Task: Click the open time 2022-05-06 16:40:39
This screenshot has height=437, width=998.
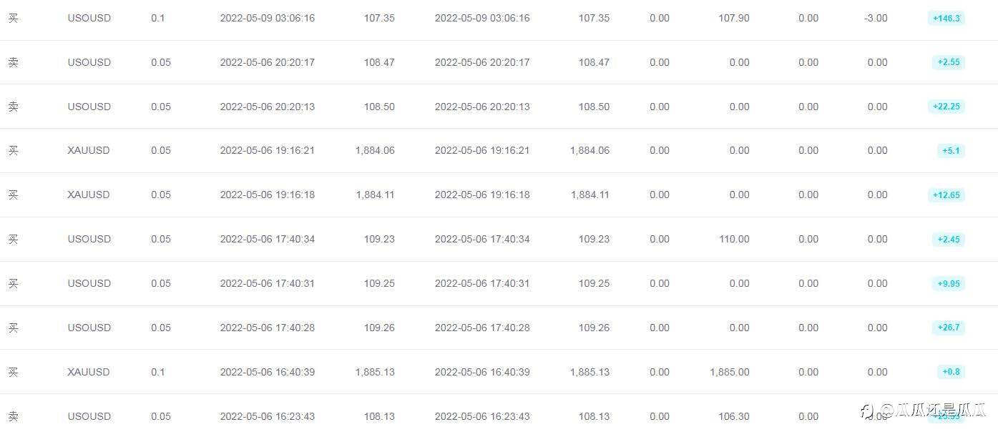Action: point(267,372)
